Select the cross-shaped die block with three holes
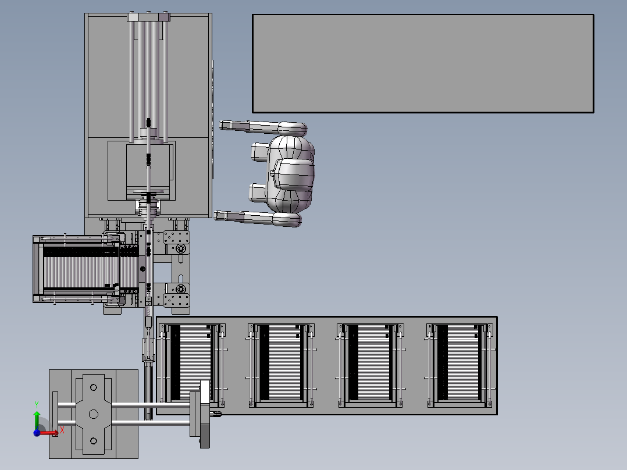Image resolution: width=627 pixels, height=470 pixels. click(x=94, y=414)
